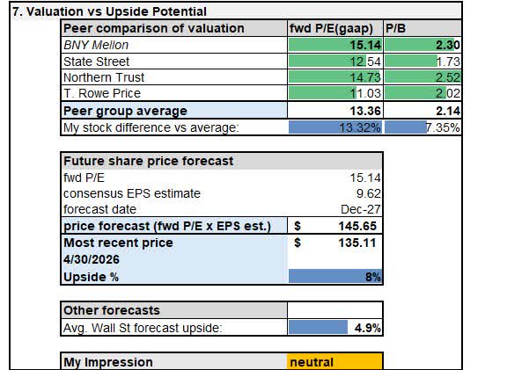The width and height of the screenshot is (507, 370).
Task: Click the 'BNY Mellon' row label
Action: 96,45
